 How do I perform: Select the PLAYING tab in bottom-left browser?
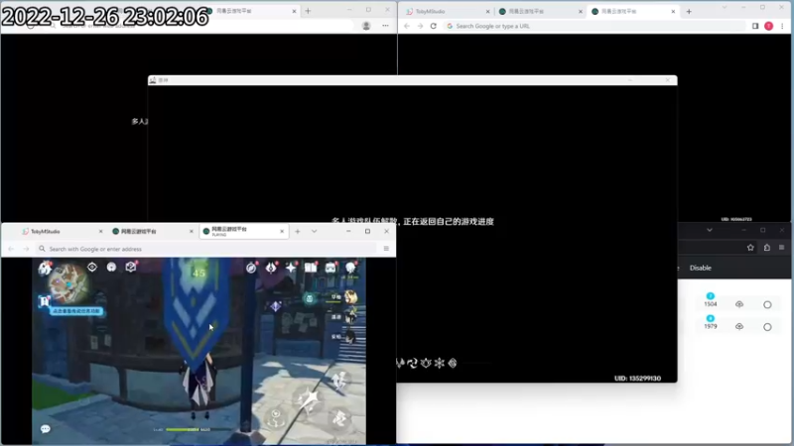point(243,232)
